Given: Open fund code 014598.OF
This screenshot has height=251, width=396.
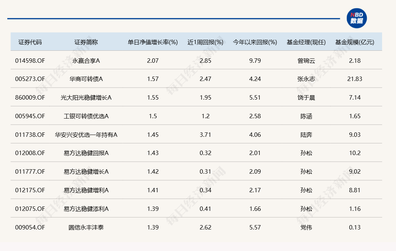Looking at the screenshot, I should coord(30,61).
